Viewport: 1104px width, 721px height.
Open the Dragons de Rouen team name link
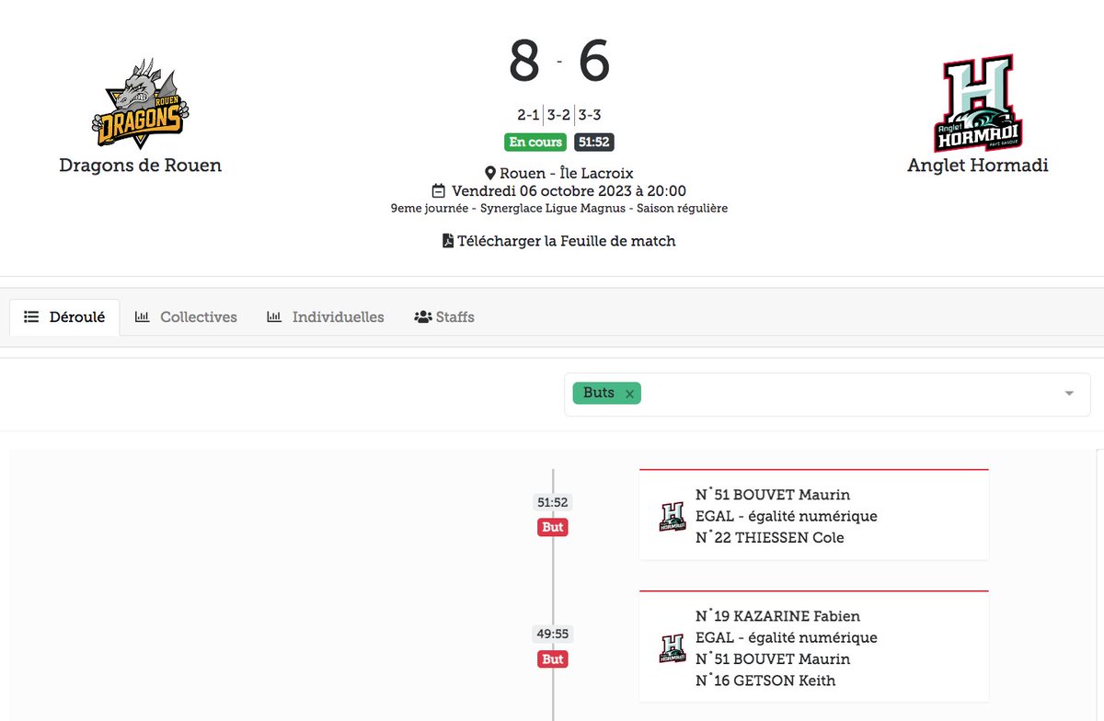[x=140, y=166]
